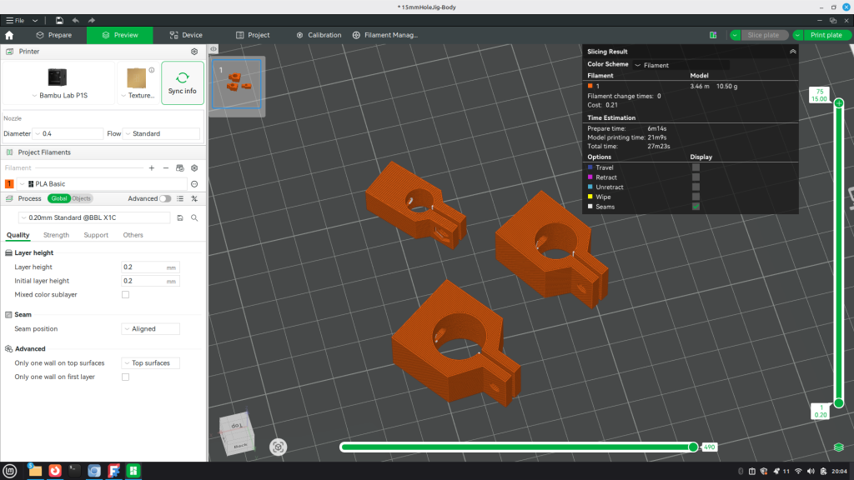Enable Only one wall on first layer
The height and width of the screenshot is (480, 854).
tap(125, 377)
